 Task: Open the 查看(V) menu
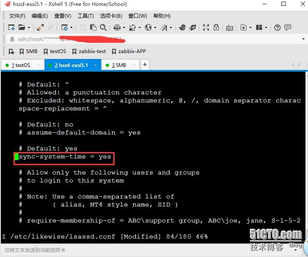click(x=63, y=16)
